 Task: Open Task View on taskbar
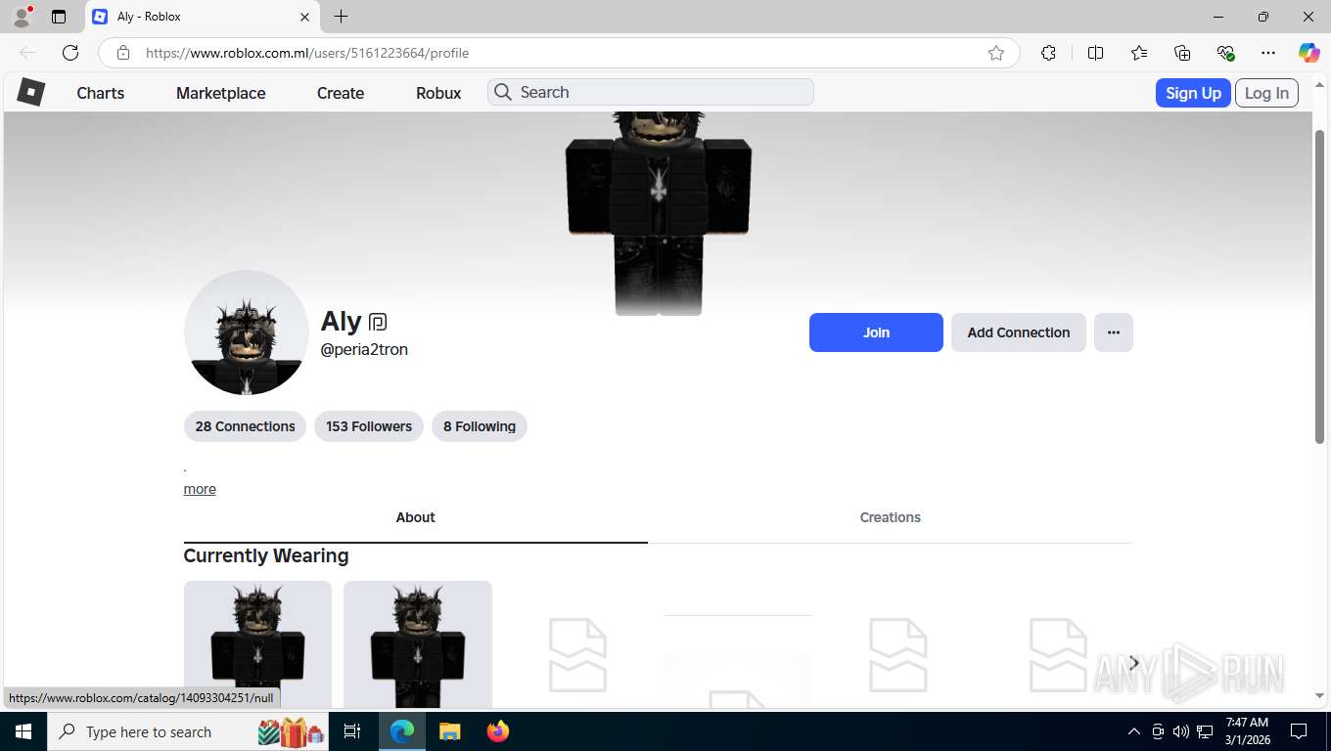coord(352,731)
